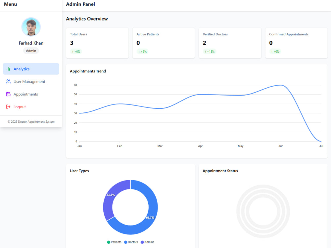Open the Analytics menu item
Viewport: 331px width, 248px height.
coord(31,69)
